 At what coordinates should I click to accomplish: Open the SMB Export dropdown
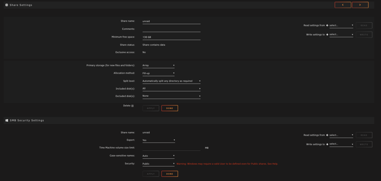(x=158, y=140)
